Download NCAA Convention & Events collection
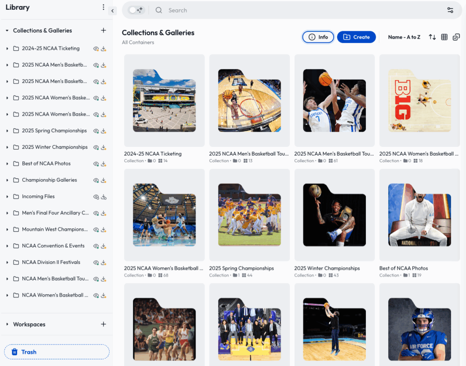466x366 pixels. click(103, 246)
